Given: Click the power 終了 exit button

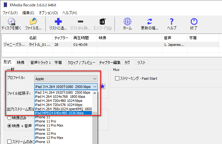Looking at the screenshot, I should 194,22.
